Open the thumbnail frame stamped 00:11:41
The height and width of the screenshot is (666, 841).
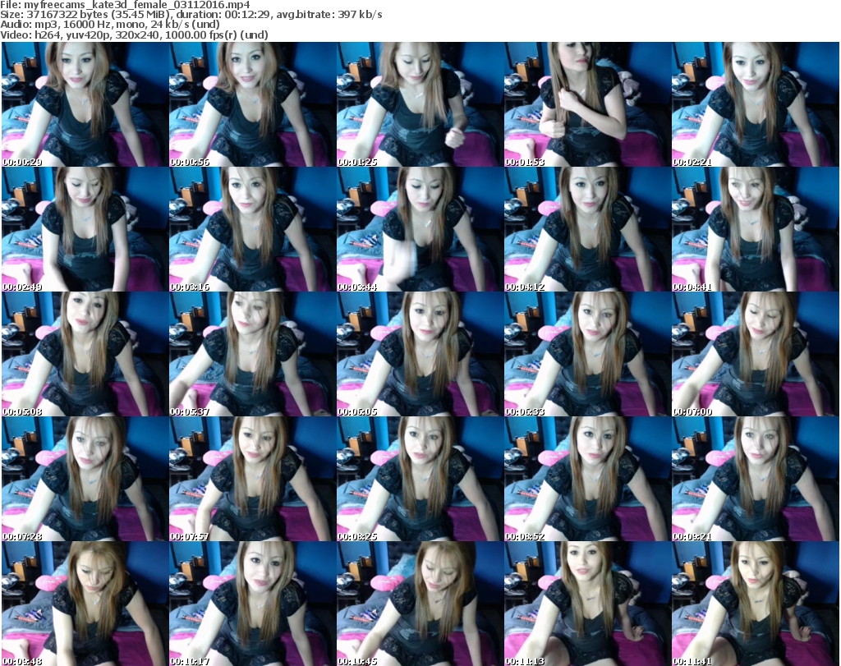pos(755,604)
